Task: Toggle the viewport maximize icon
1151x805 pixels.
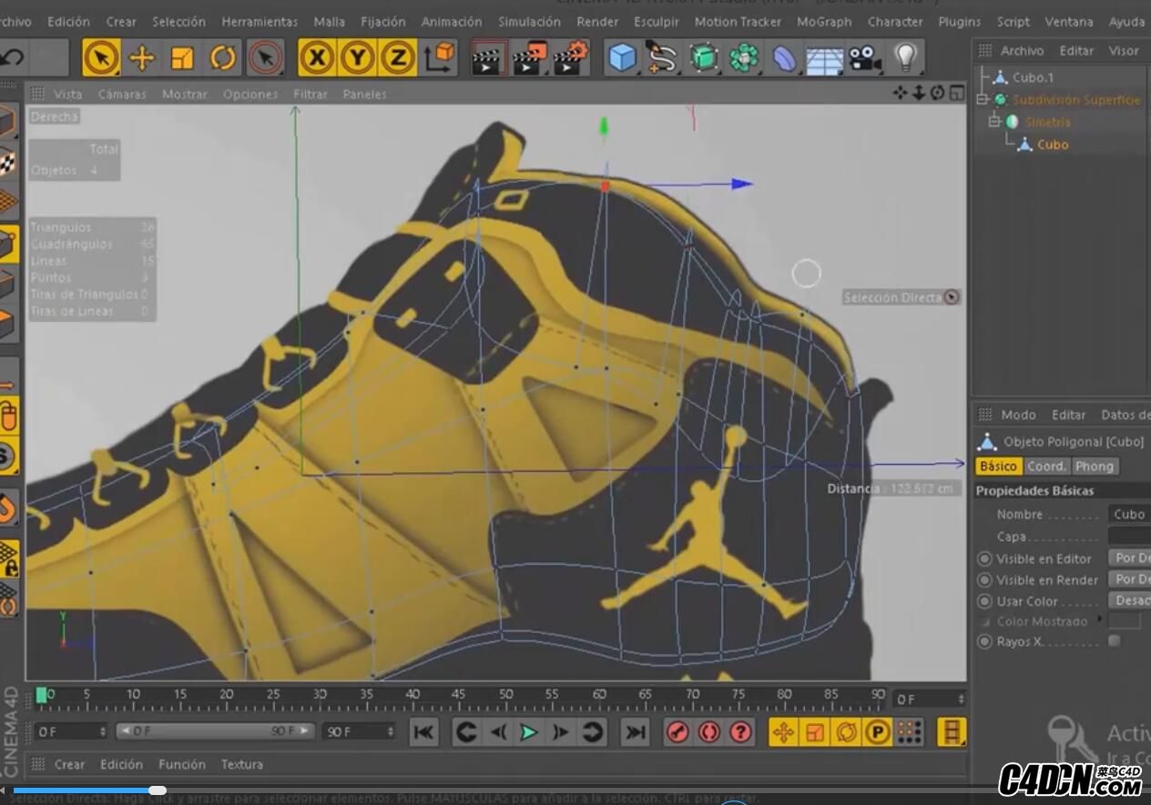Action: [957, 93]
